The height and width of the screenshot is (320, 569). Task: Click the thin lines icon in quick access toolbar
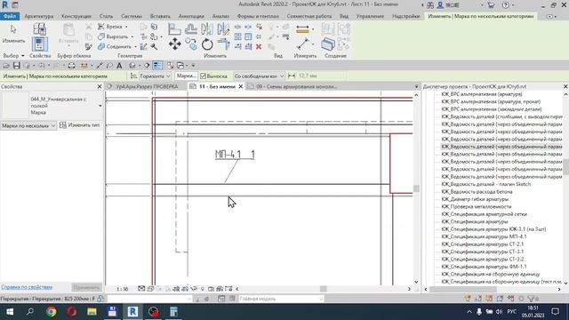[x=157, y=65]
